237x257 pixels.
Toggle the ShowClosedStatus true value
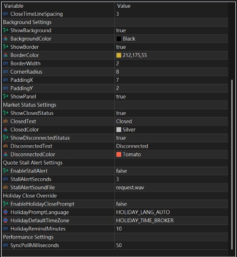coord(121,113)
